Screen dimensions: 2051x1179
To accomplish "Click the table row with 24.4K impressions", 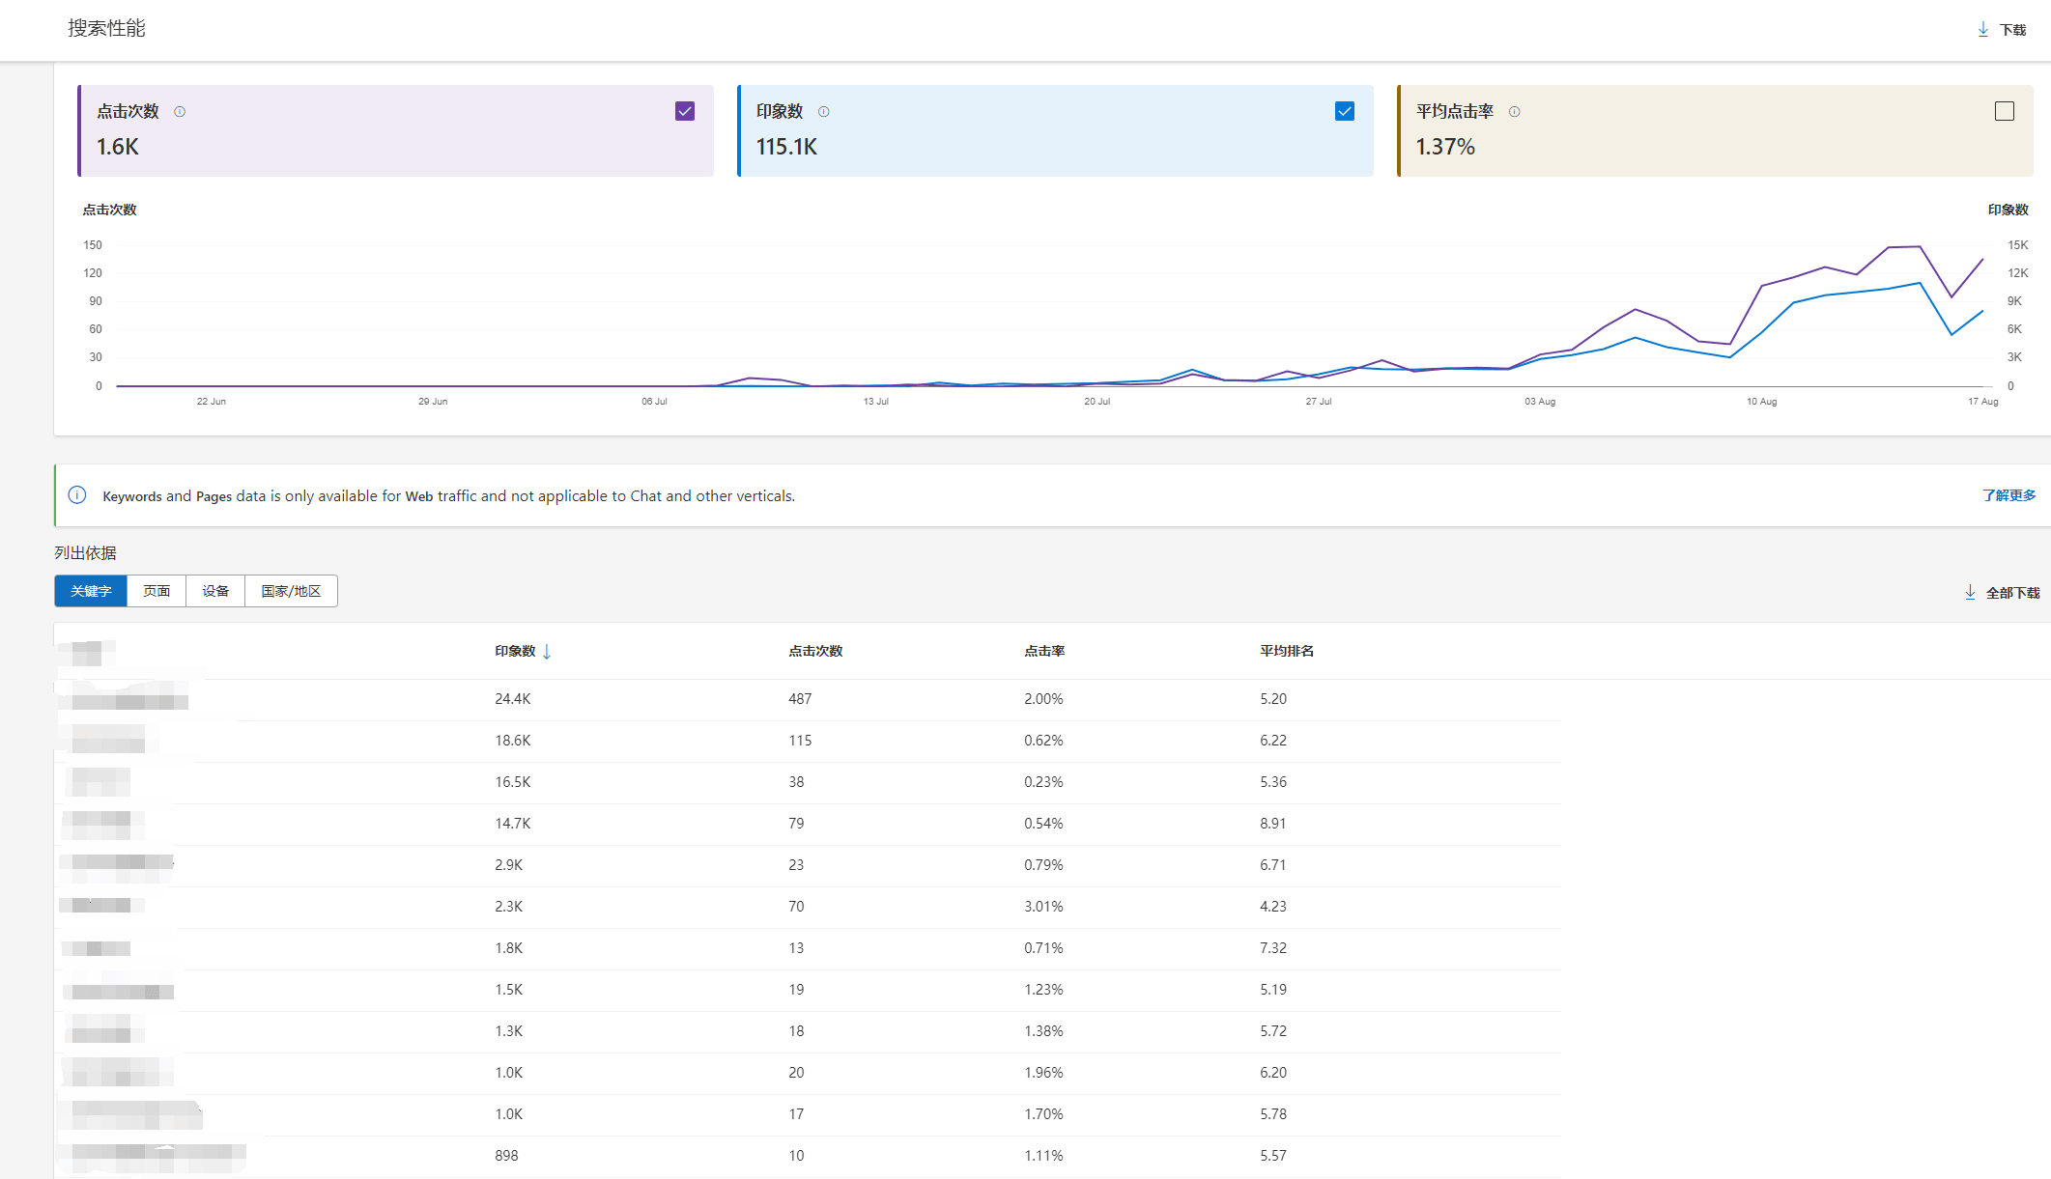I will [x=512, y=699].
